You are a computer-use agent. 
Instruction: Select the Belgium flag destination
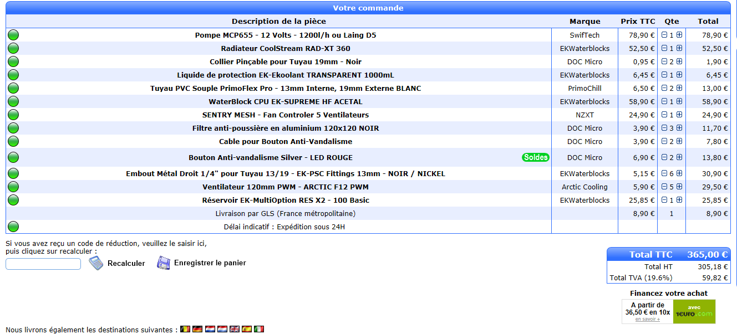[186, 329]
